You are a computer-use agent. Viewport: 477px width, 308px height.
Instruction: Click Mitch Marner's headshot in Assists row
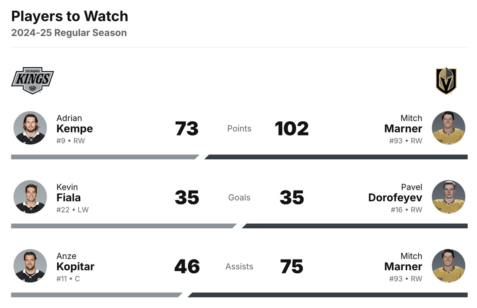[x=448, y=266]
